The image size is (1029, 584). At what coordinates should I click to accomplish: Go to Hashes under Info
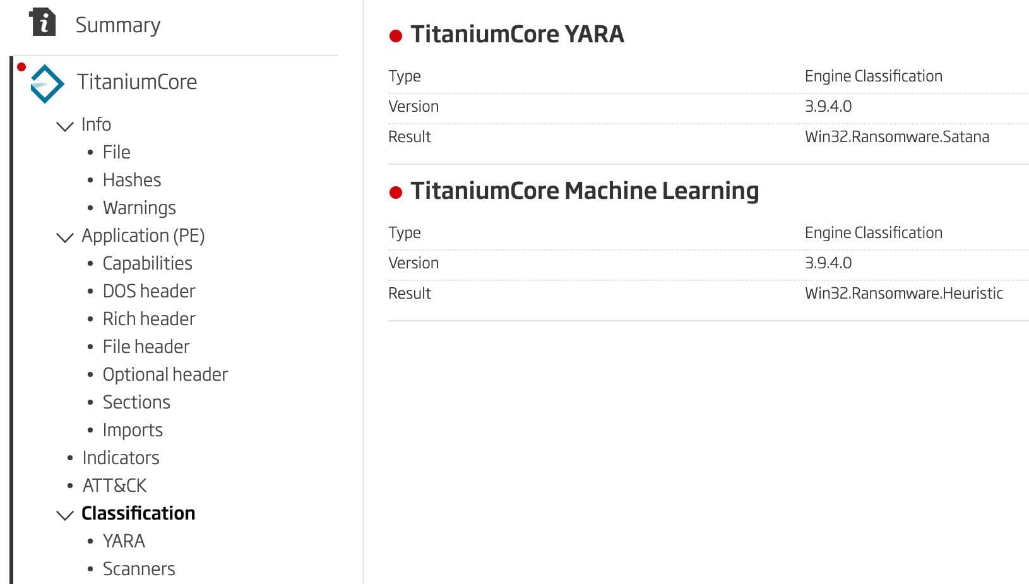[132, 180]
